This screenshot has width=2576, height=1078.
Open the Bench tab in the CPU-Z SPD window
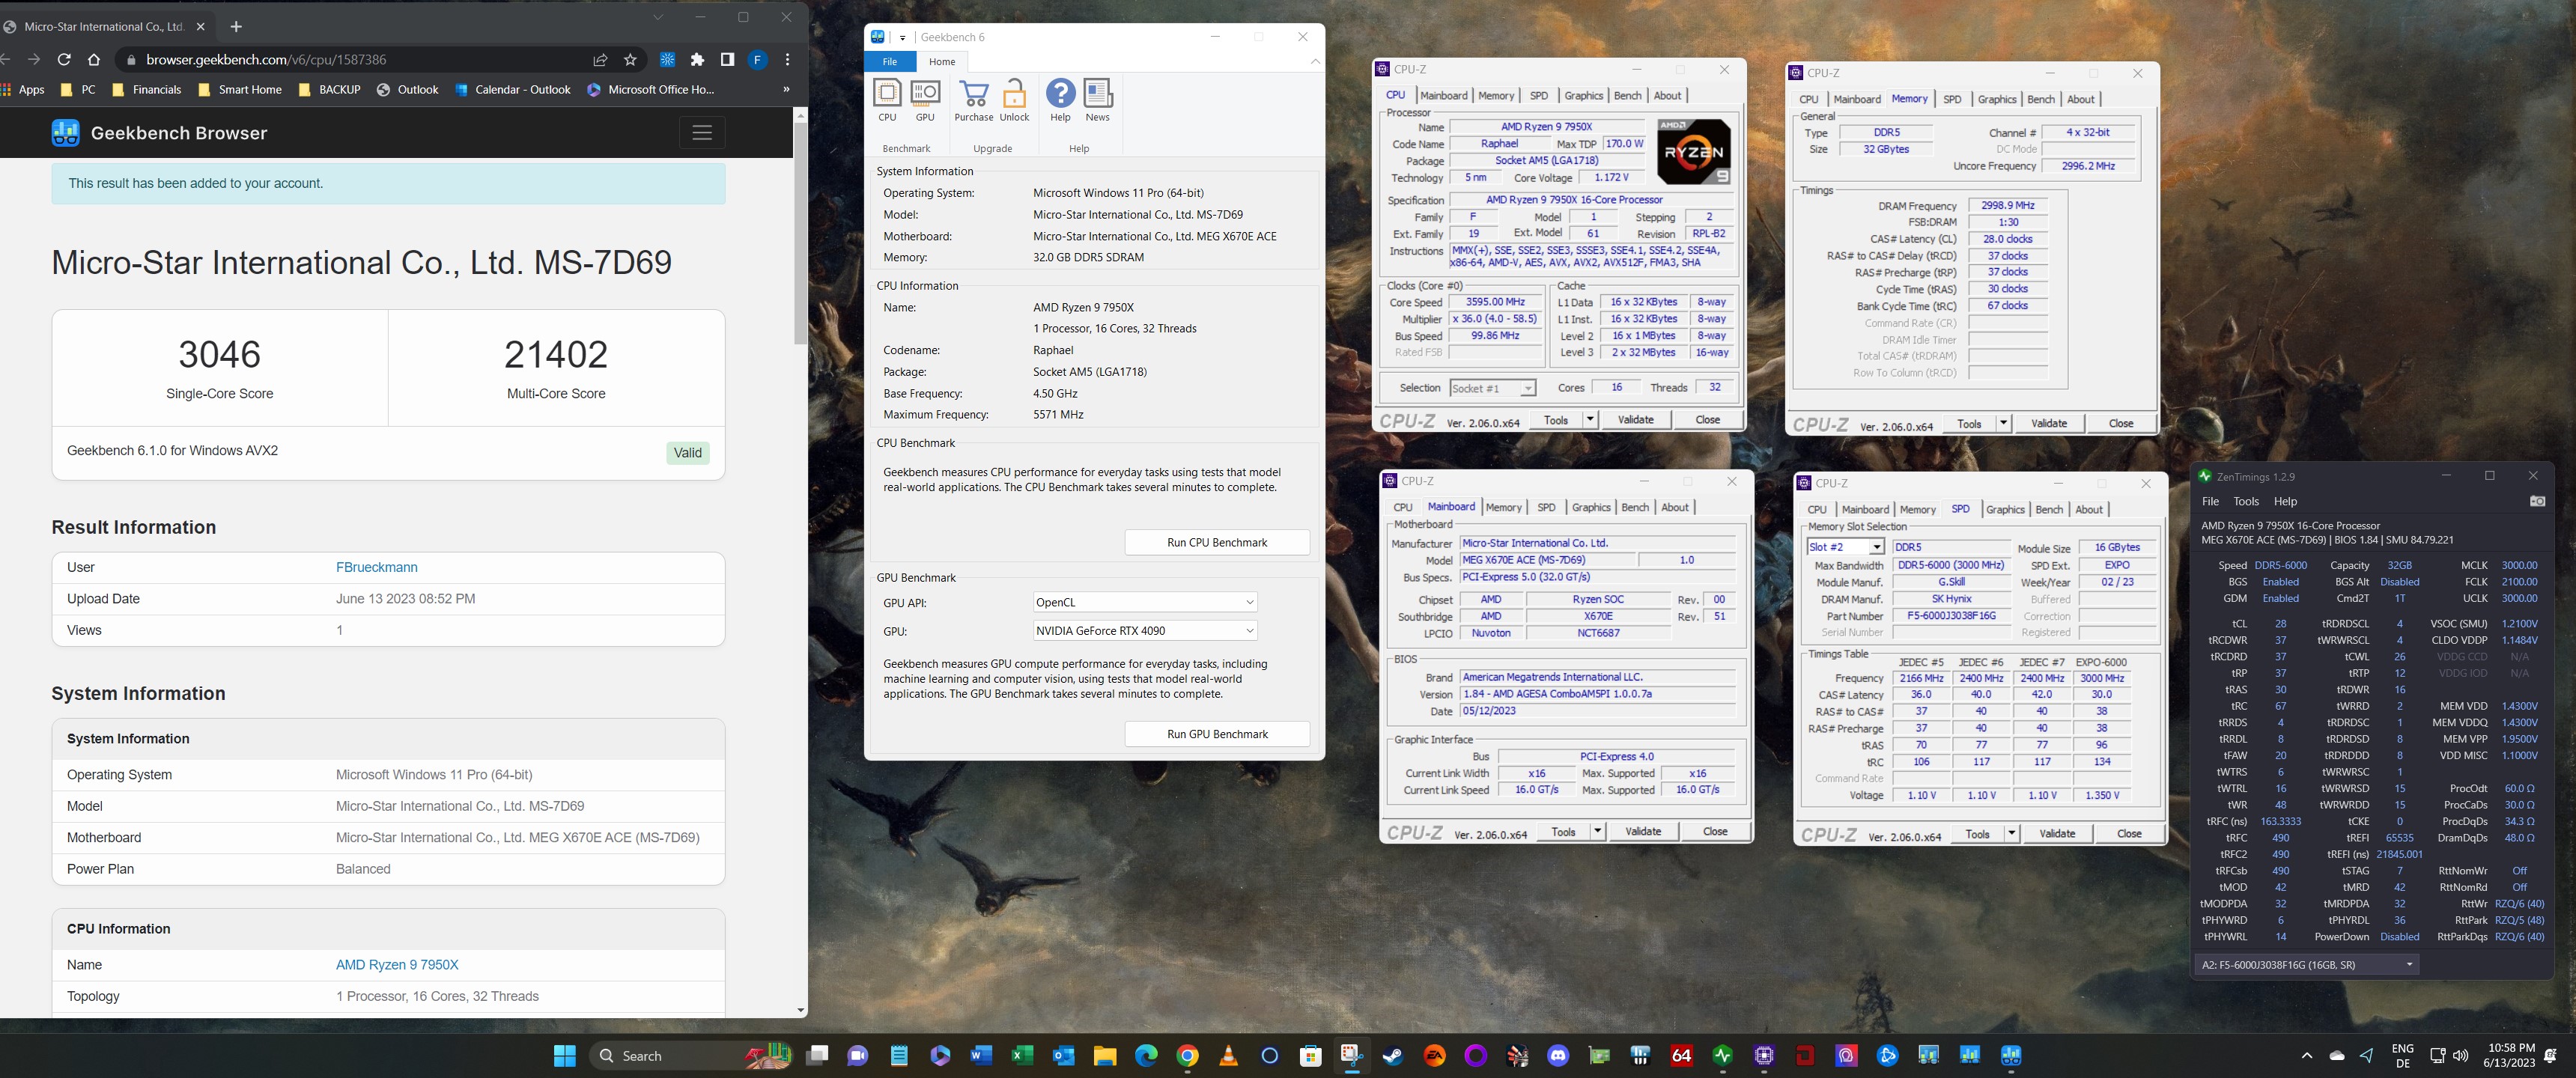[x=2049, y=509]
